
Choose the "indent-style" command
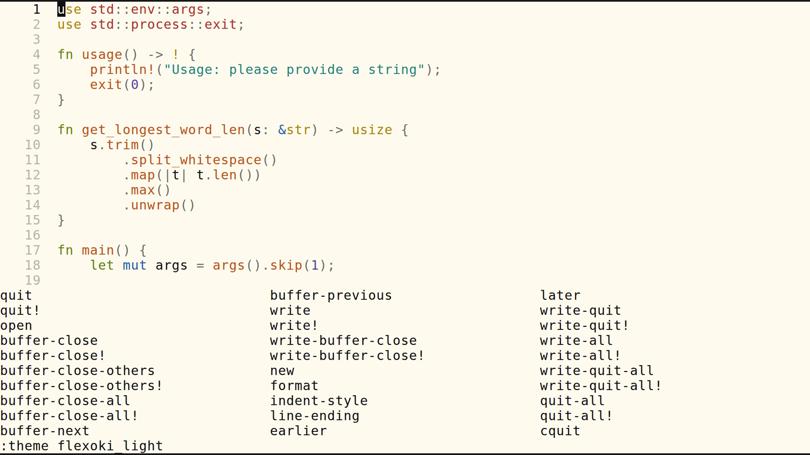pos(319,401)
